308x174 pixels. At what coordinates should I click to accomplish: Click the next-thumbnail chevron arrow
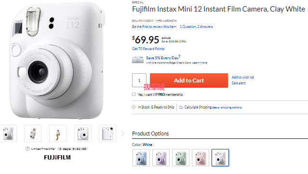tap(122, 134)
